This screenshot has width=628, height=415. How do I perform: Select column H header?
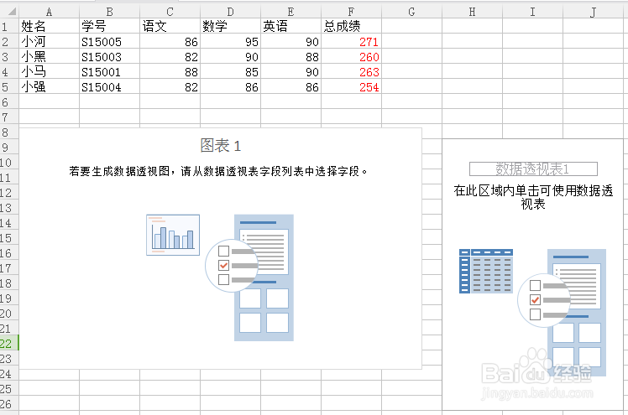pos(472,12)
